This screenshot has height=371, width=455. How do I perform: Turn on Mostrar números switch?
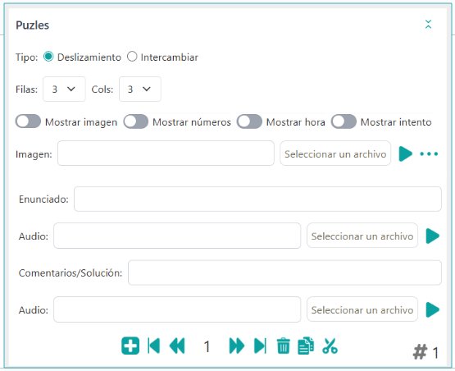[136, 121]
